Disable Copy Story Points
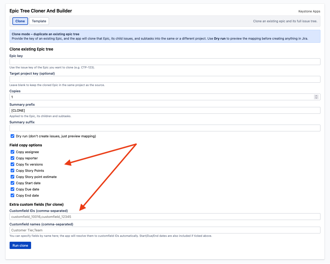The height and width of the screenshot is (264, 330). tap(12, 170)
